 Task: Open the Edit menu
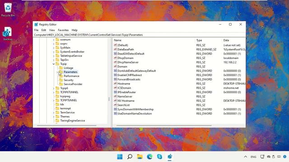coord(44,30)
